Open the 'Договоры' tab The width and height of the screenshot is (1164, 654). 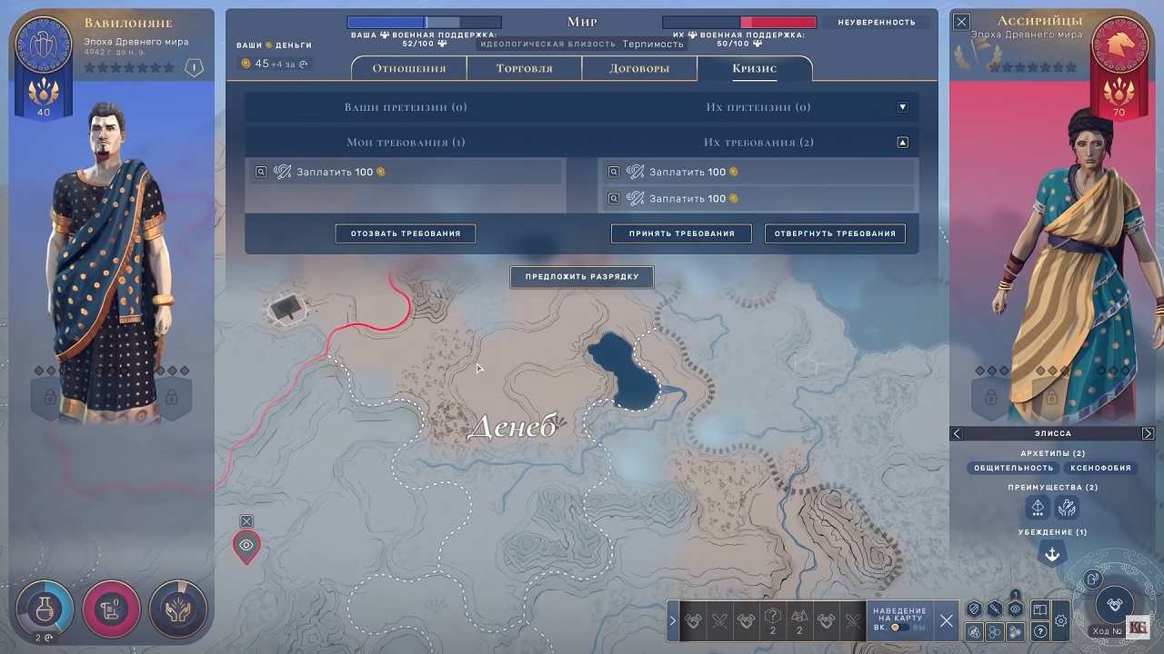pyautogui.click(x=638, y=68)
